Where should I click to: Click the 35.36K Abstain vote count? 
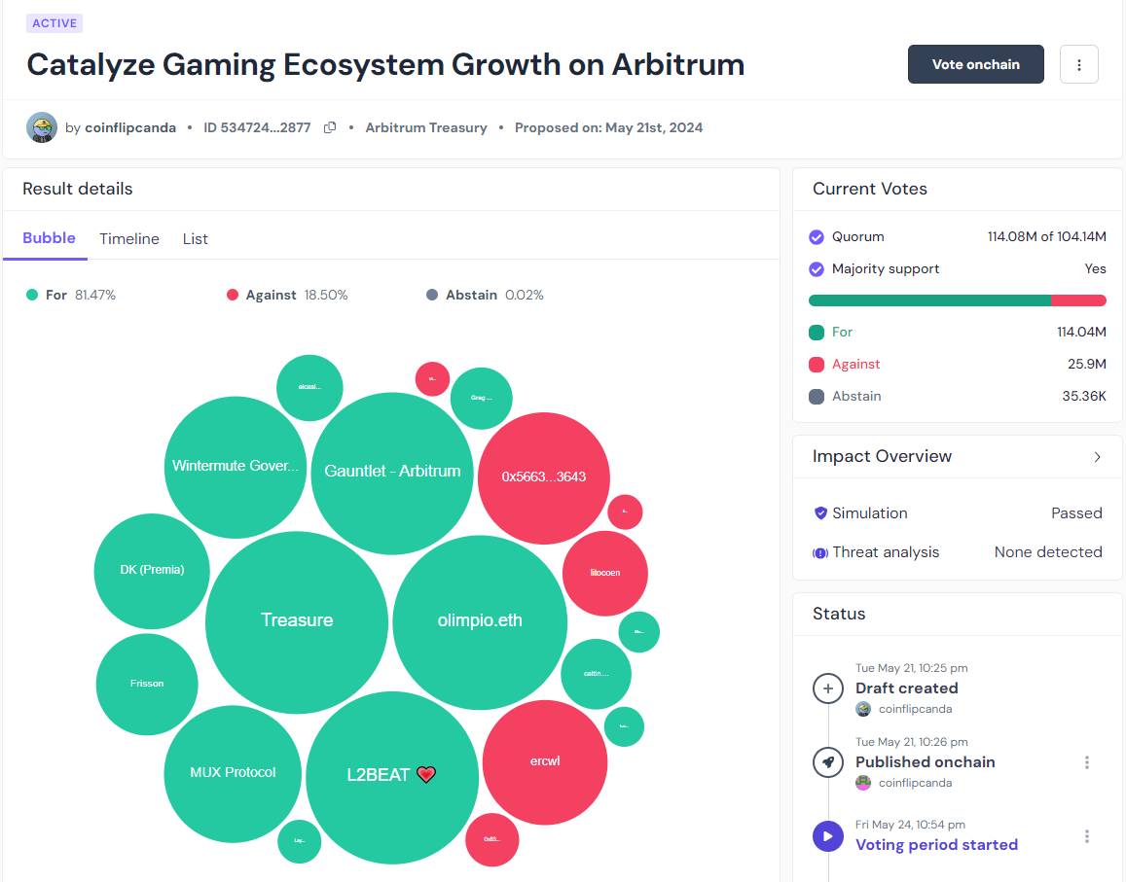coord(1083,396)
